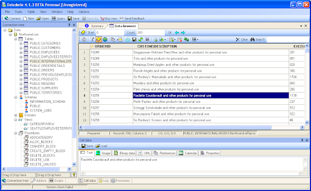Click the paste note icon in data toolbar
Image resolution: width=311 pixels, height=191 pixels.
click(120, 40)
